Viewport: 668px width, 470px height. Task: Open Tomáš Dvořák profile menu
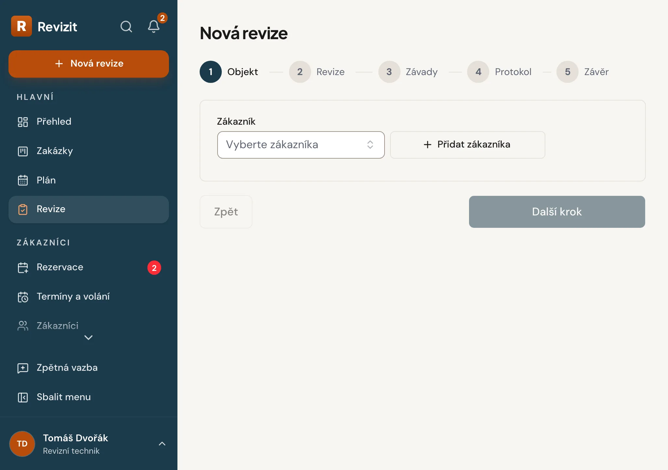click(x=89, y=444)
